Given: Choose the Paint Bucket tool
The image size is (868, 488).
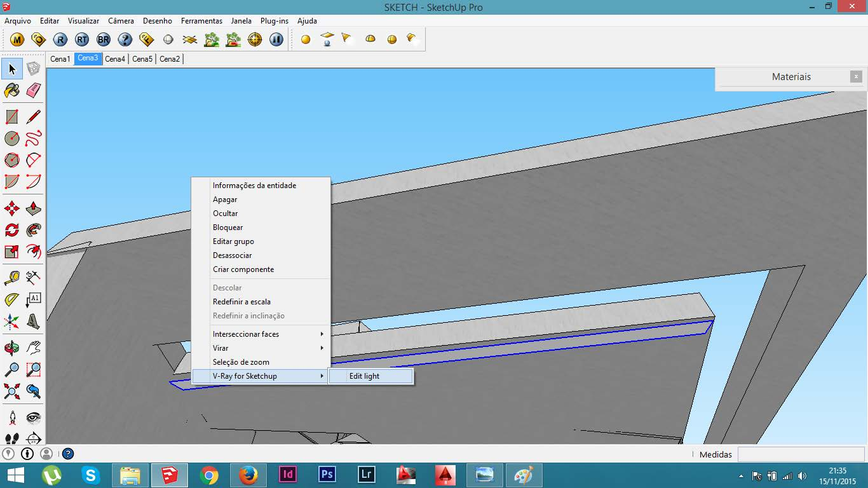Looking at the screenshot, I should (x=12, y=90).
